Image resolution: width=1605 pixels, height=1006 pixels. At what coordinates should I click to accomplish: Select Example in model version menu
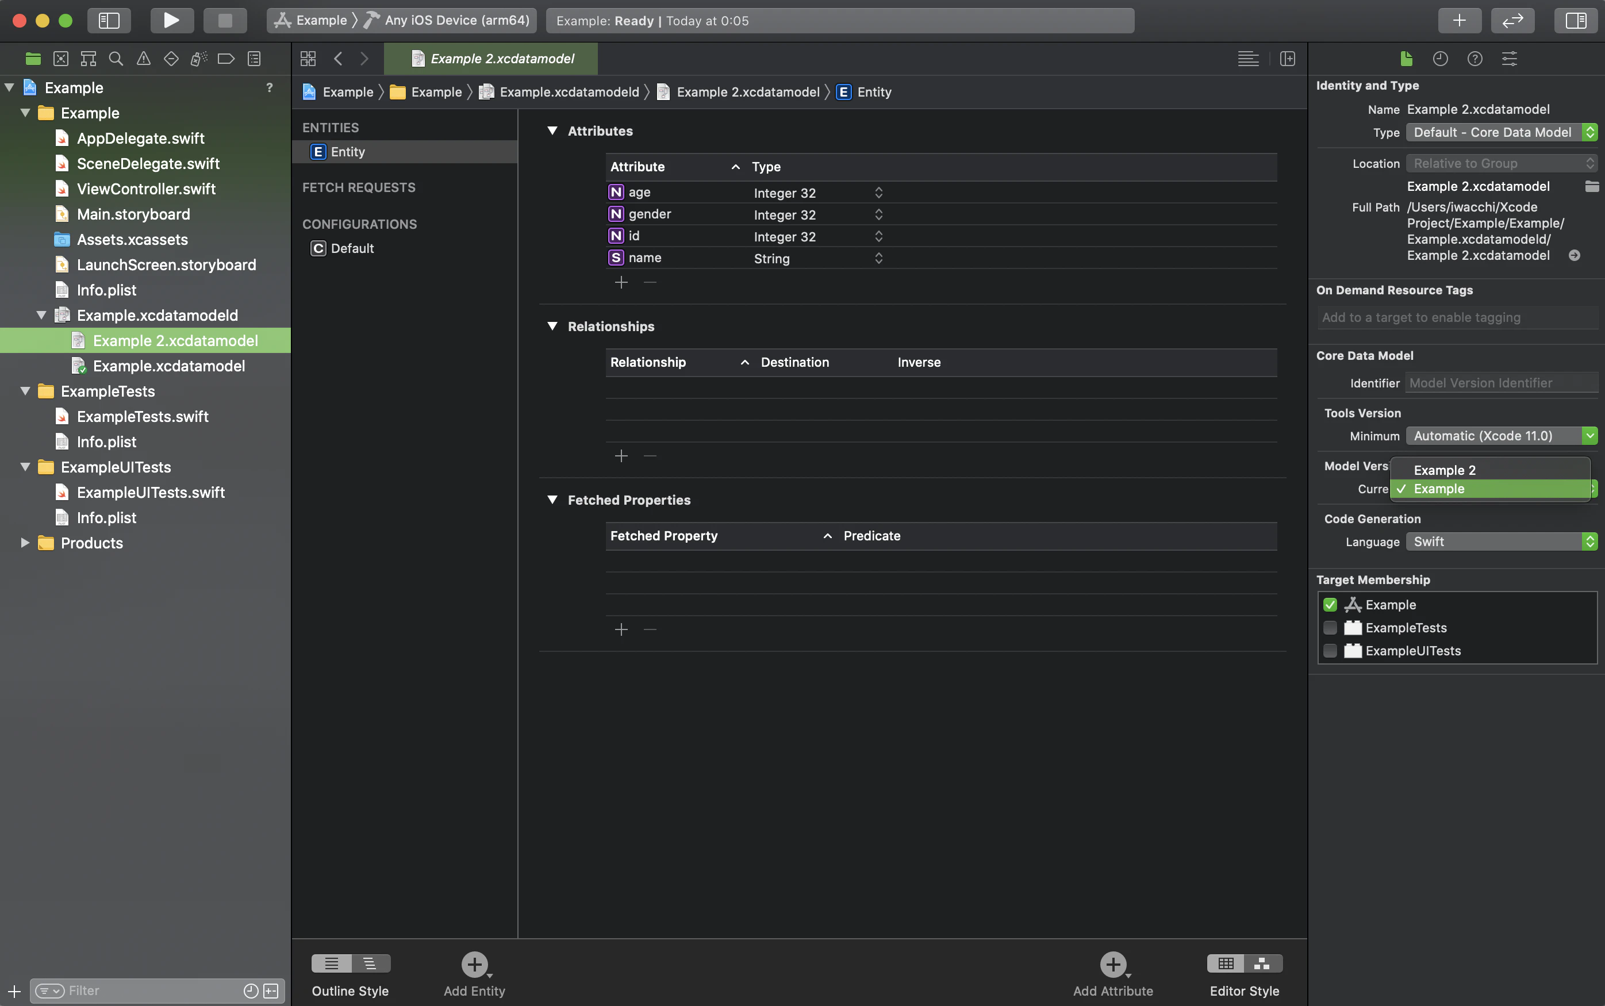pyautogui.click(x=1490, y=489)
